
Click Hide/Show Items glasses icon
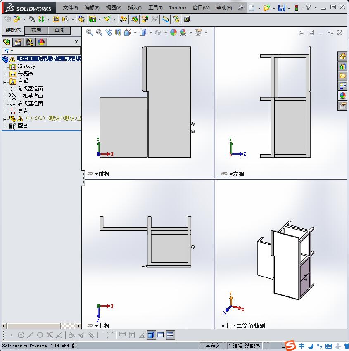(x=158, y=33)
